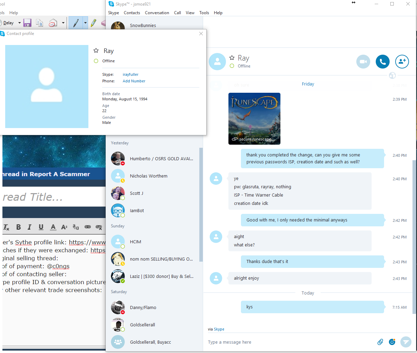
Task: Open the Skype Help menu
Action: click(218, 13)
